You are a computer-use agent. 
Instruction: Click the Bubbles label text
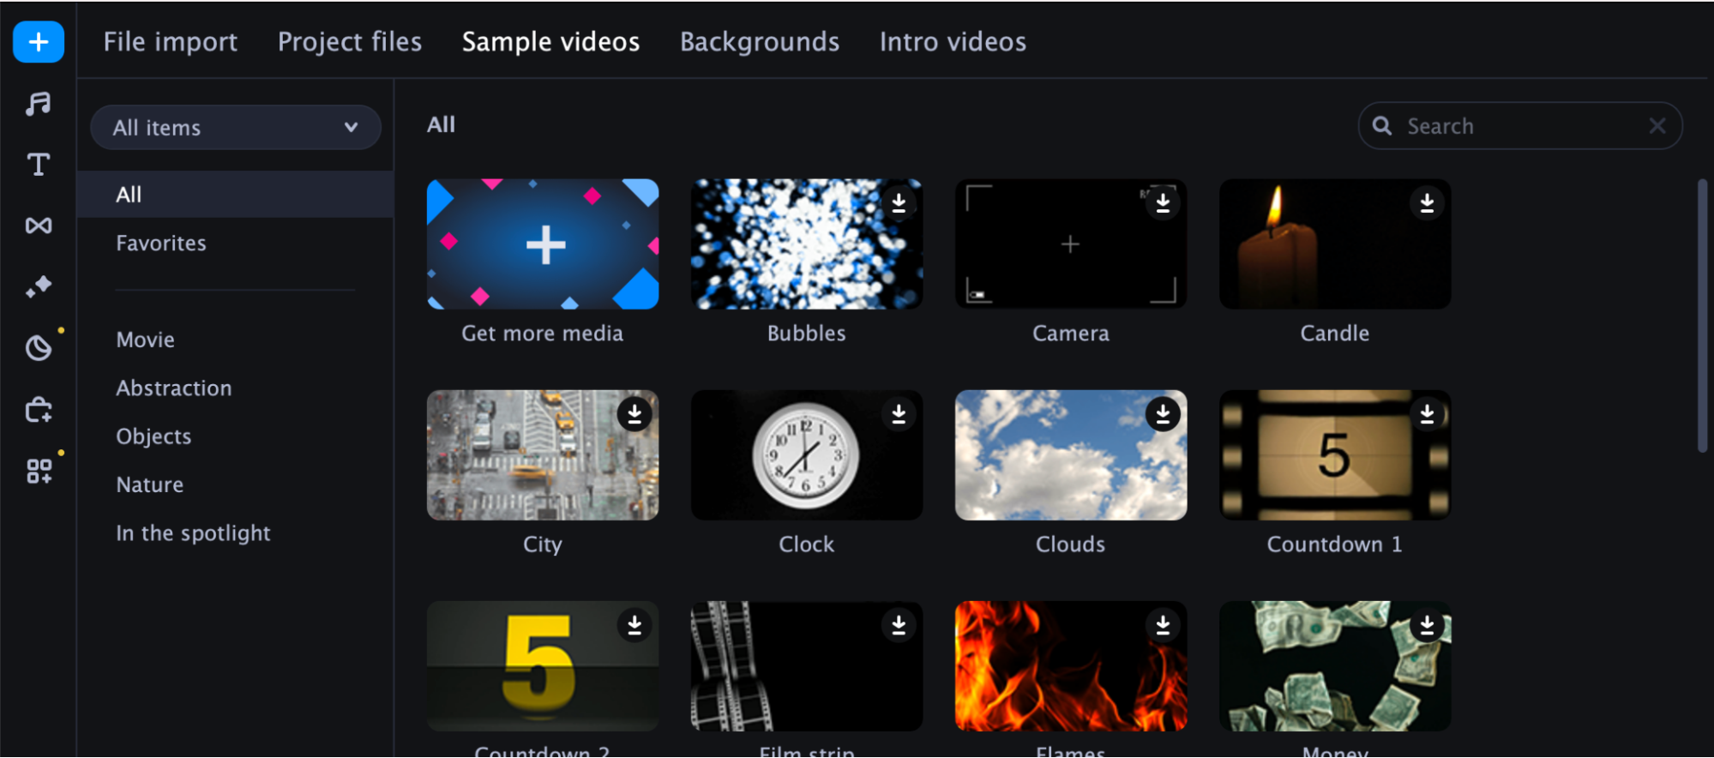[x=807, y=334]
